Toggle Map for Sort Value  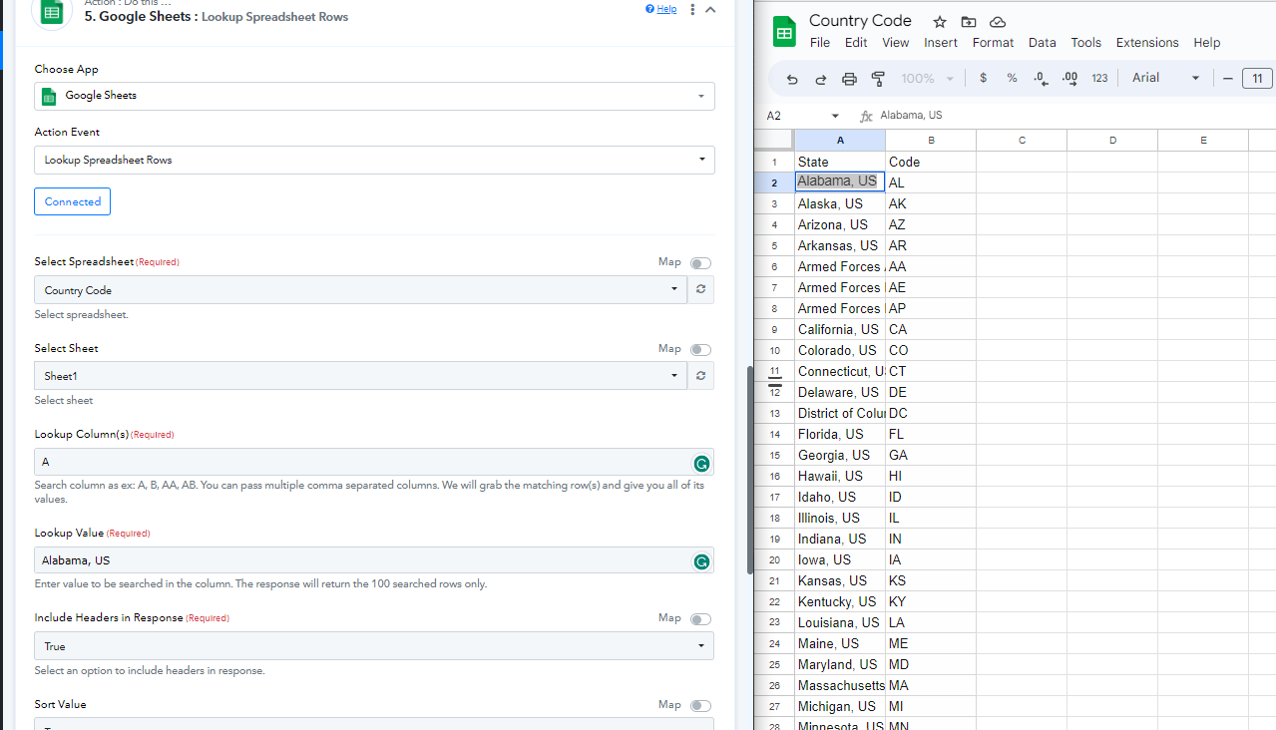click(701, 706)
